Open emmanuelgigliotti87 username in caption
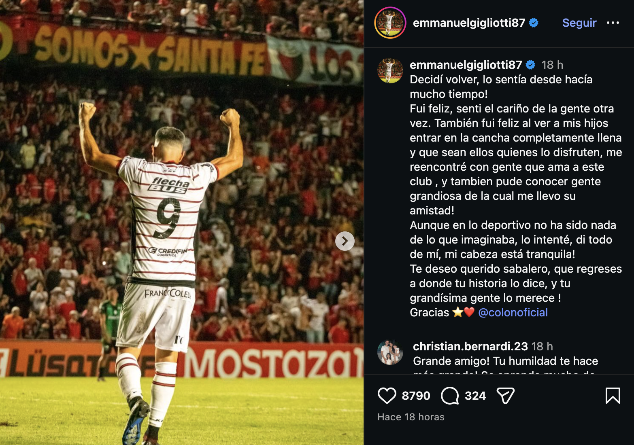 (466, 65)
